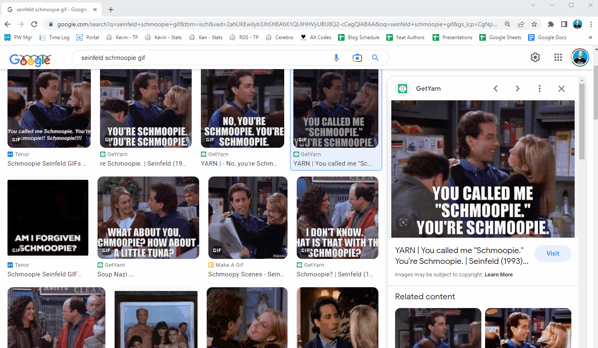
Task: Show more bookmarks with the overflow chevron
Action: [x=590, y=37]
